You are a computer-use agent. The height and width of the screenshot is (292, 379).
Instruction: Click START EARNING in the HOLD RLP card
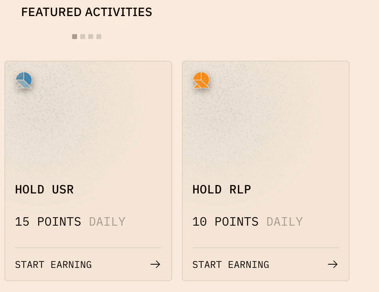[x=231, y=265]
